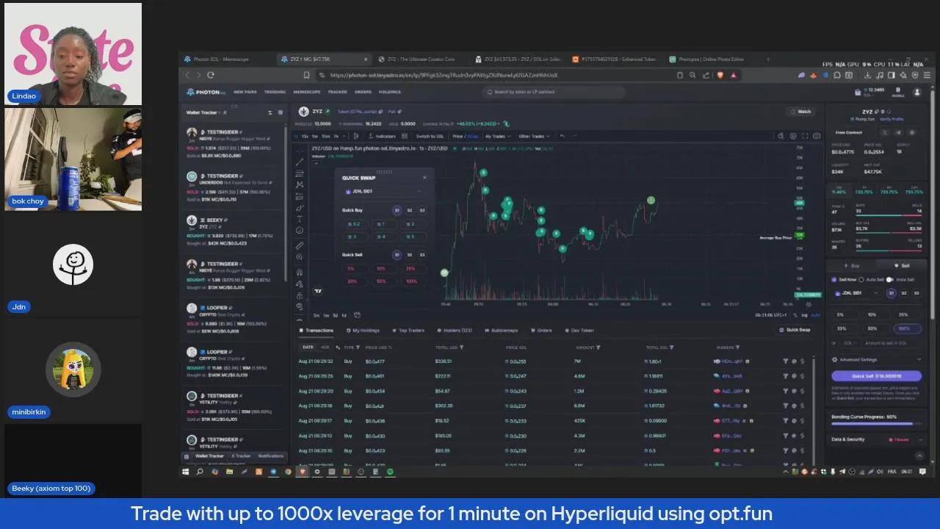Open wallet dropdown in Quick Swap popup
Screen dimensions: 940x529
click(383, 191)
